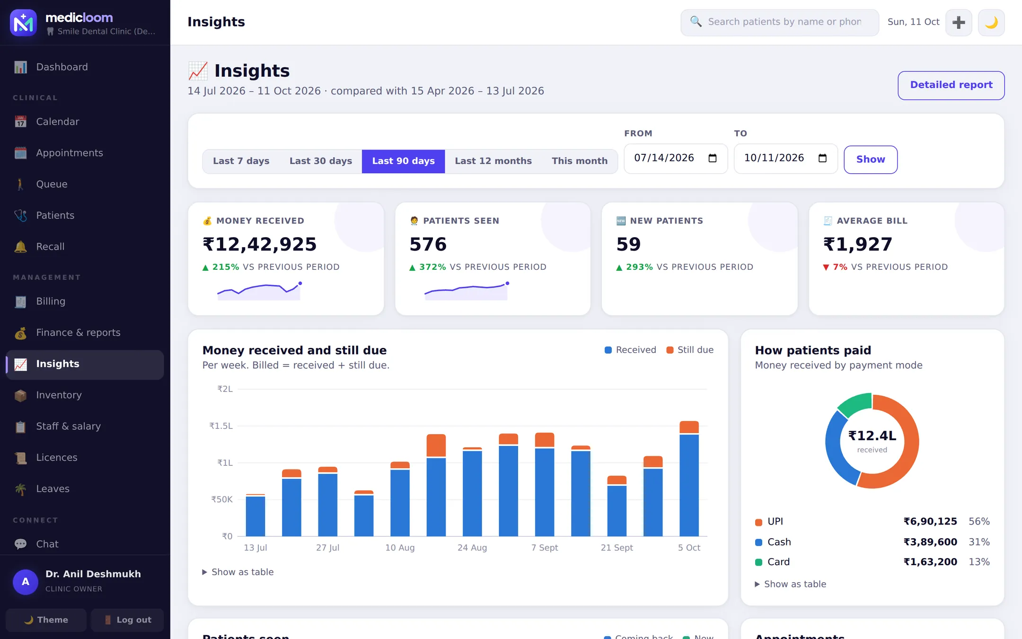
Task: Click the 5 Oct bar in weekly chart
Action: point(689,479)
